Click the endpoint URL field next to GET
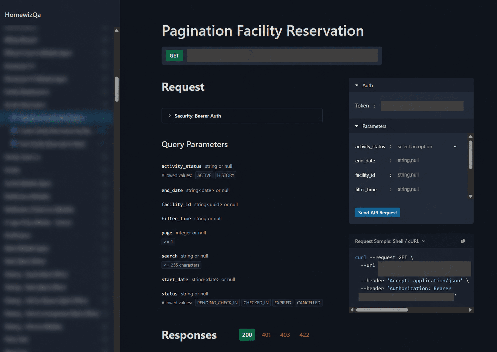Viewport: 497px width, 352px height. pos(282,56)
